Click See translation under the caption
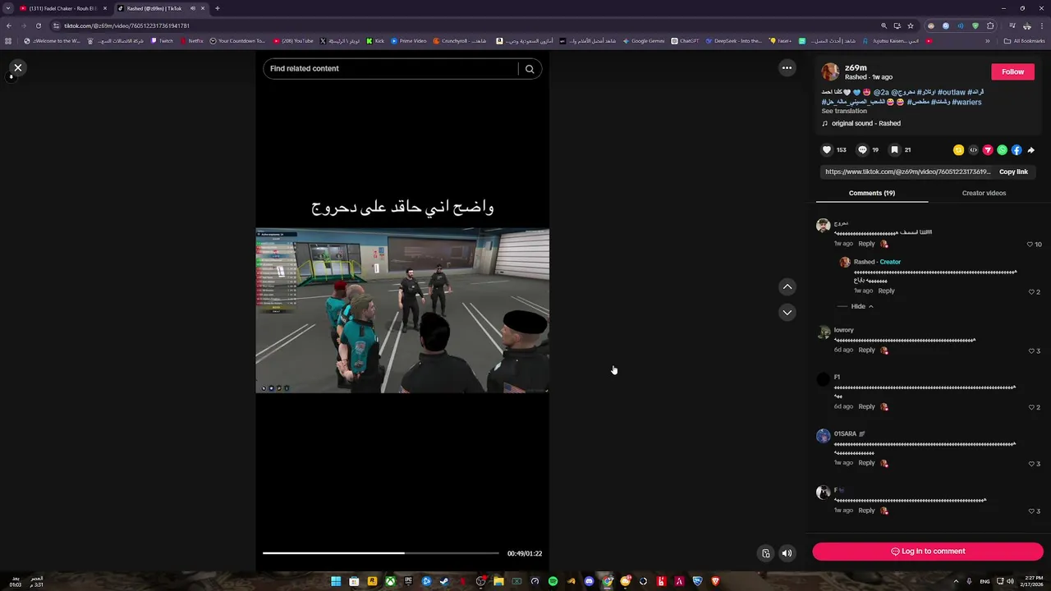This screenshot has height=591, width=1051. point(844,111)
